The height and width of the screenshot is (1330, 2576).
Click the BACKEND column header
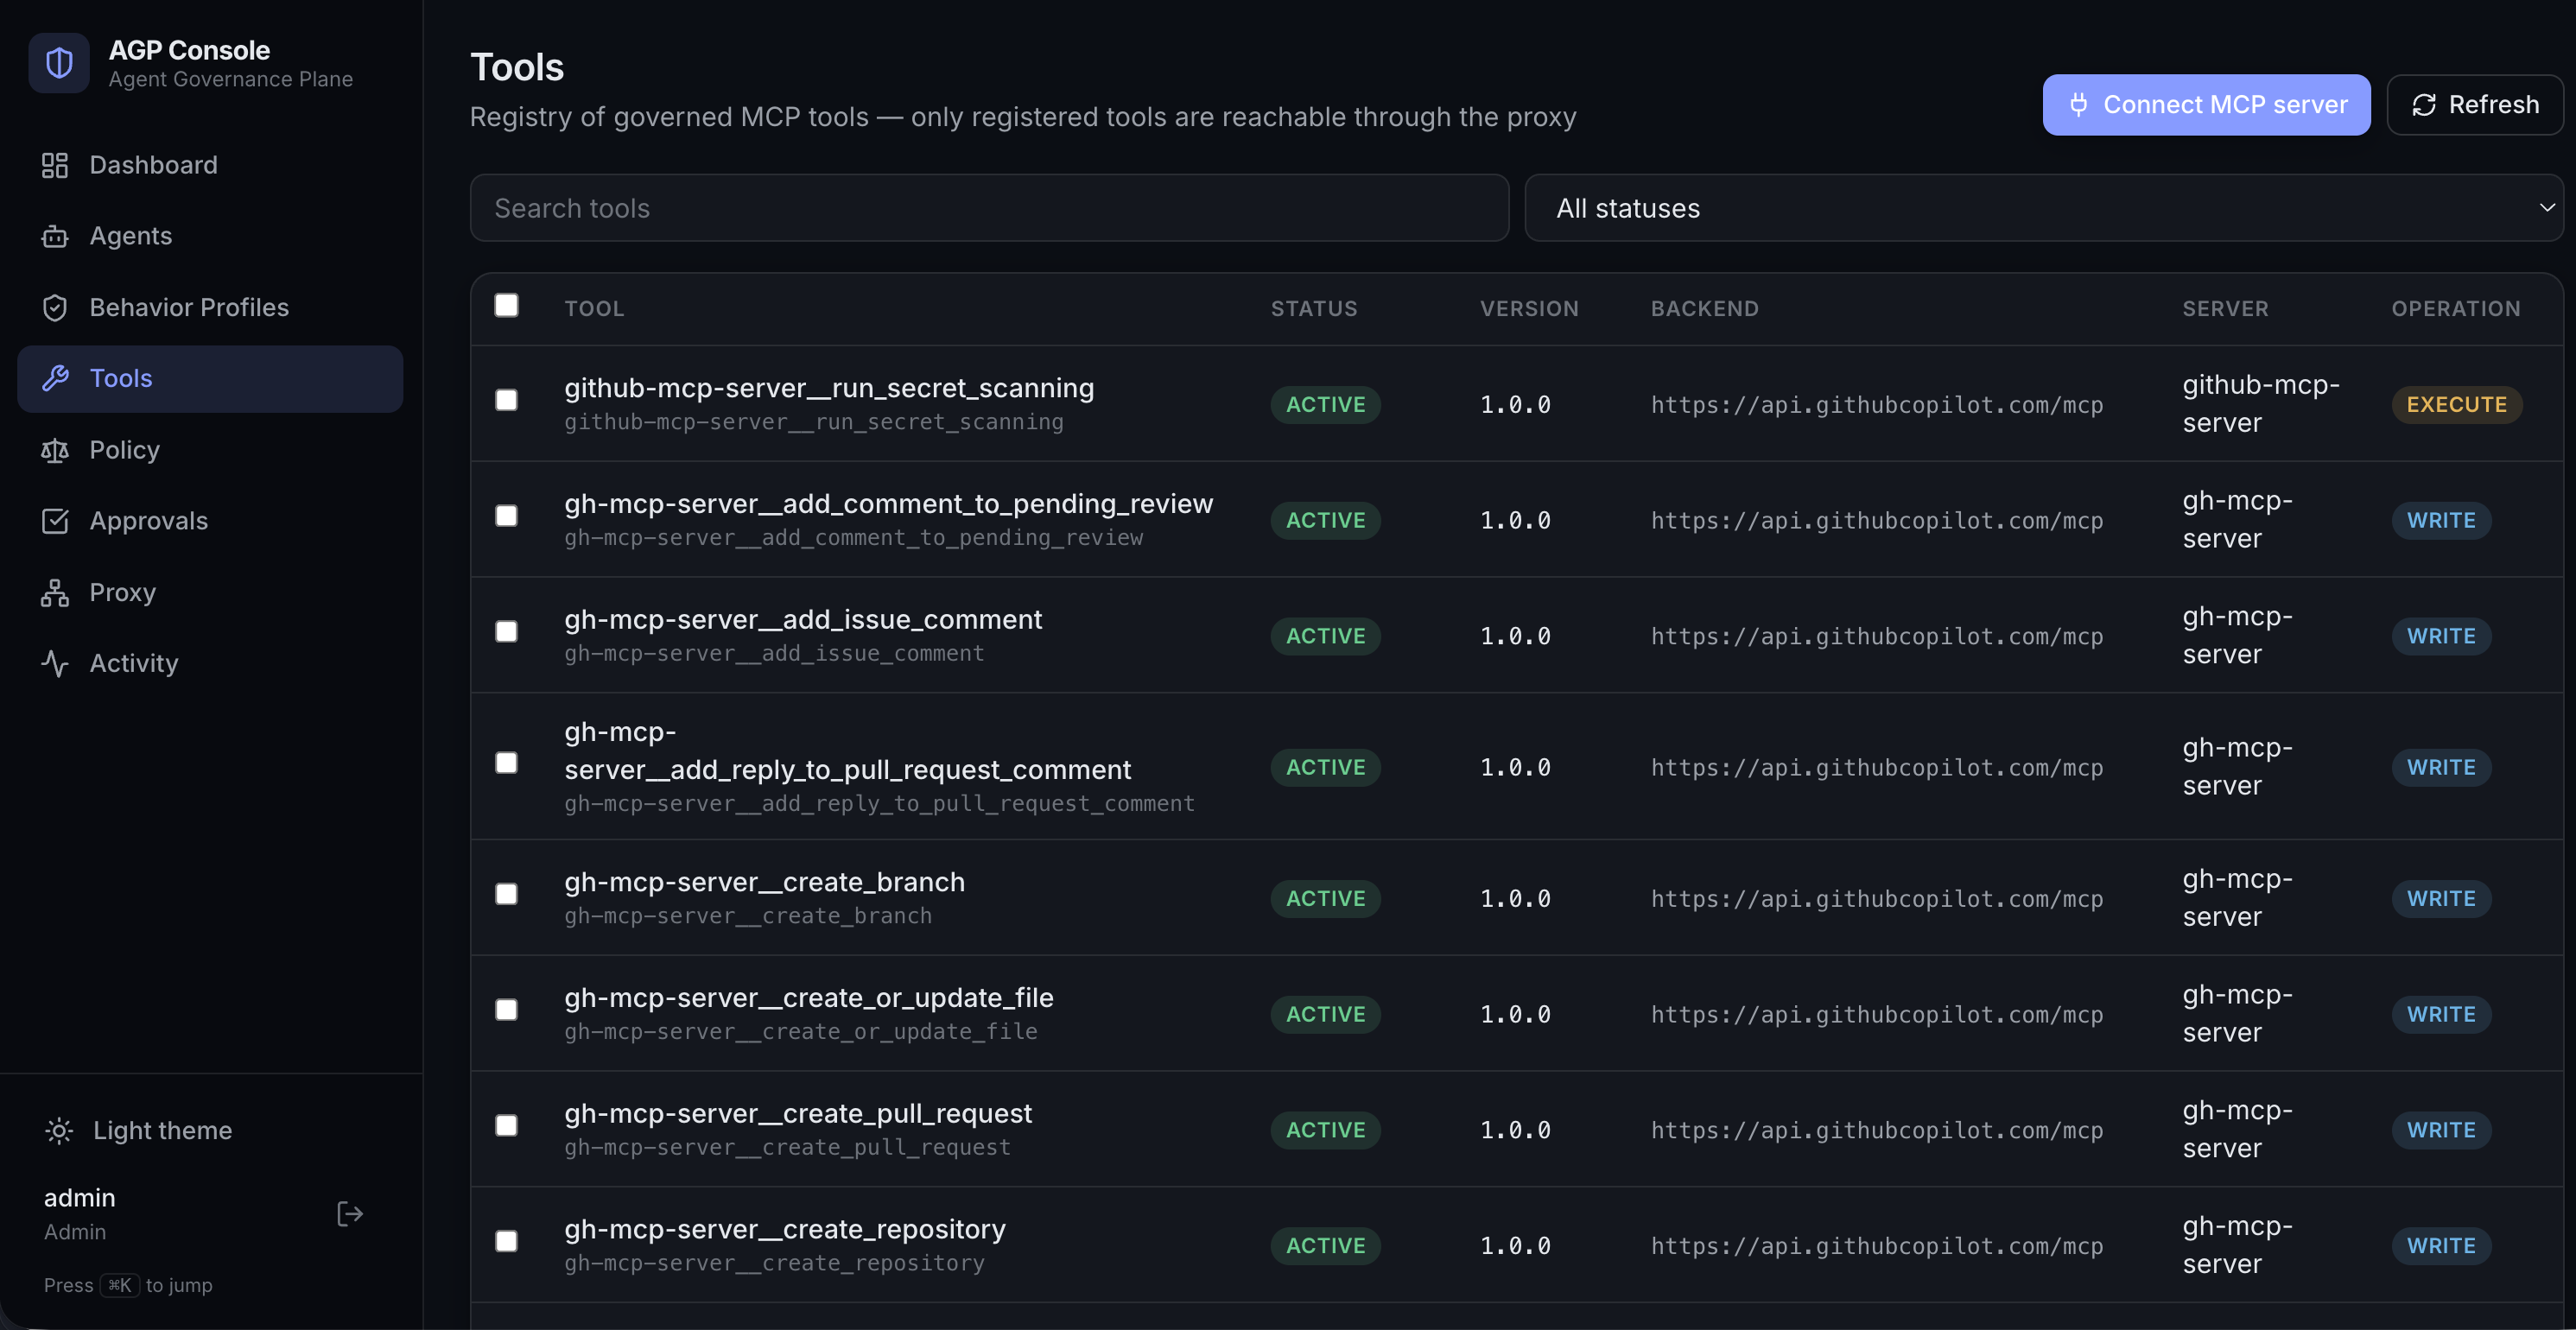click(1704, 309)
